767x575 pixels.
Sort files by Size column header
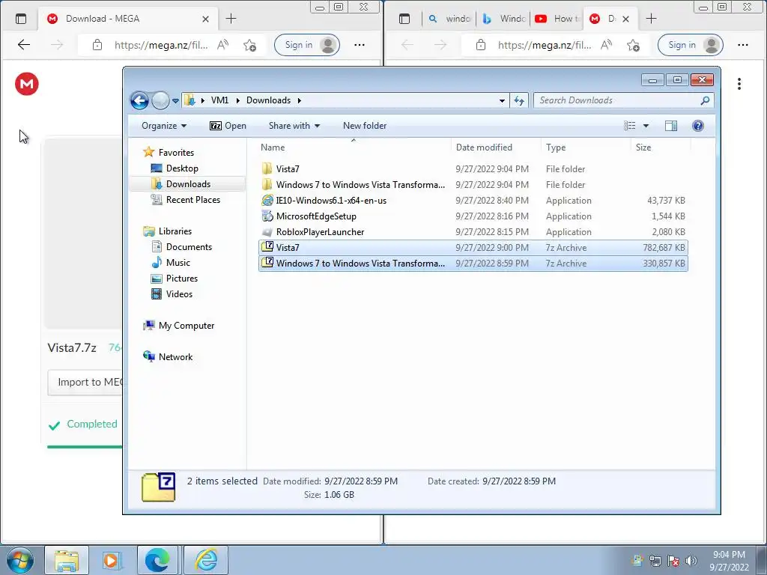point(643,147)
